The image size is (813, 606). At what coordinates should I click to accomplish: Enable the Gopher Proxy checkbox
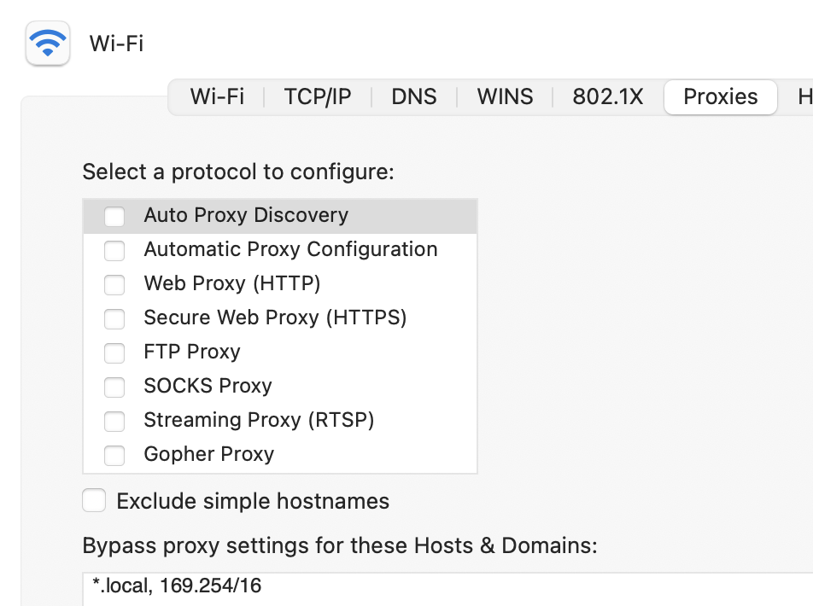click(114, 456)
